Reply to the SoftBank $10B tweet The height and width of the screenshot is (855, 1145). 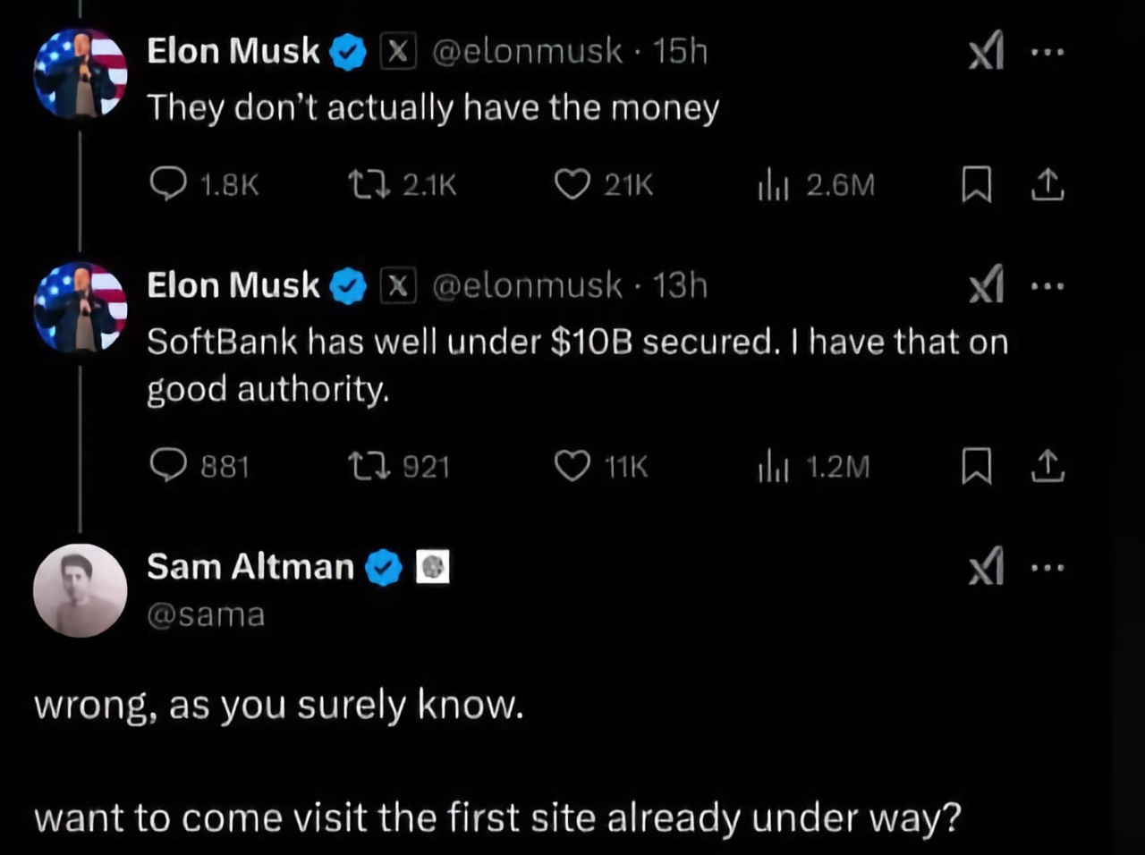point(168,466)
